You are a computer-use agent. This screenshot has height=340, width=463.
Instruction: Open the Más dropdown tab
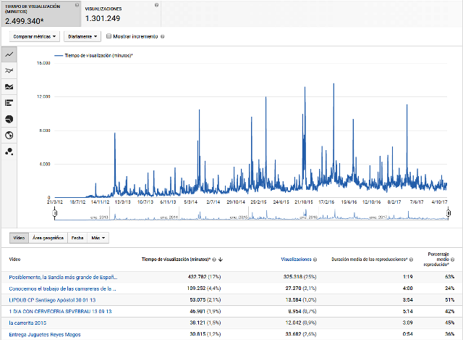[99, 238]
